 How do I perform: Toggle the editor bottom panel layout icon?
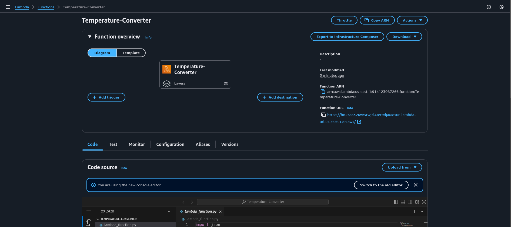pyautogui.click(x=403, y=202)
